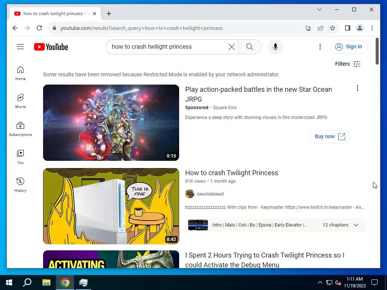The width and height of the screenshot is (387, 290).
Task: Click the Square Enix advertiser name
Action: (224, 108)
